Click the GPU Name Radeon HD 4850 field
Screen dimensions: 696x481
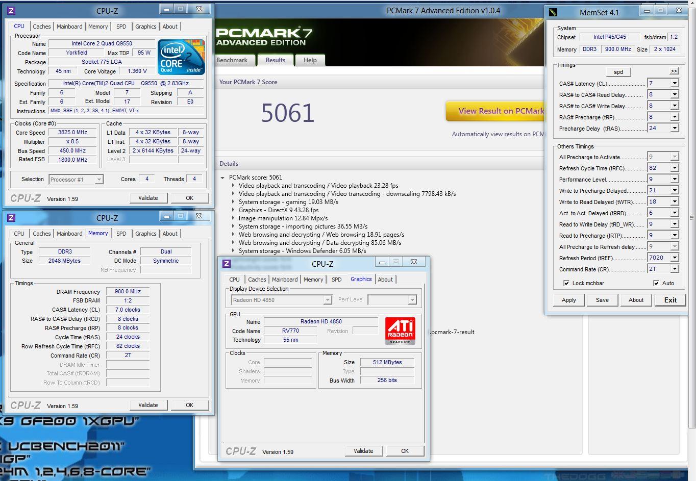pos(321,321)
